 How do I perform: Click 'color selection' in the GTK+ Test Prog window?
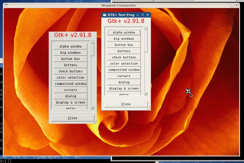tap(124, 64)
